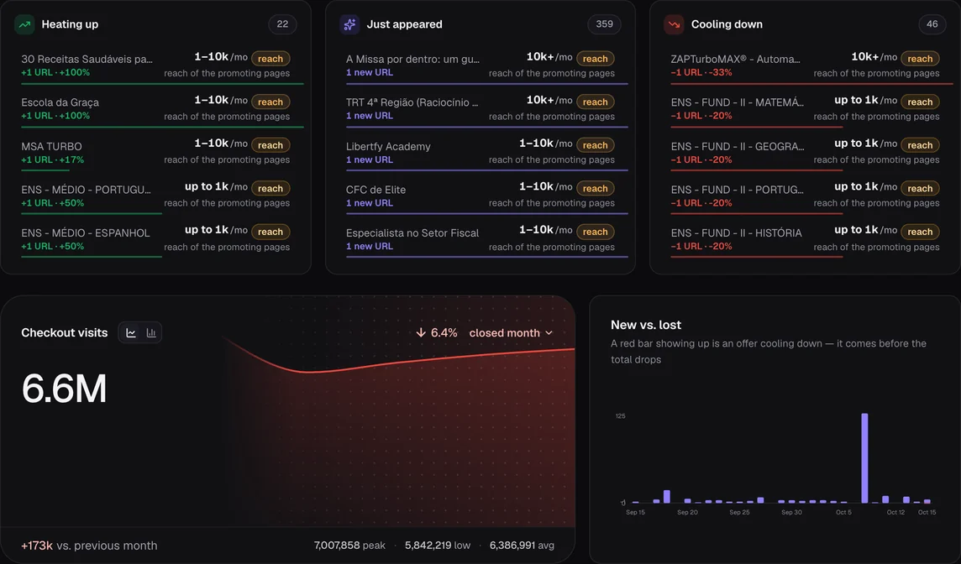Click 1 new URL under TRT 4ª Região
961x564 pixels.
(x=370, y=116)
